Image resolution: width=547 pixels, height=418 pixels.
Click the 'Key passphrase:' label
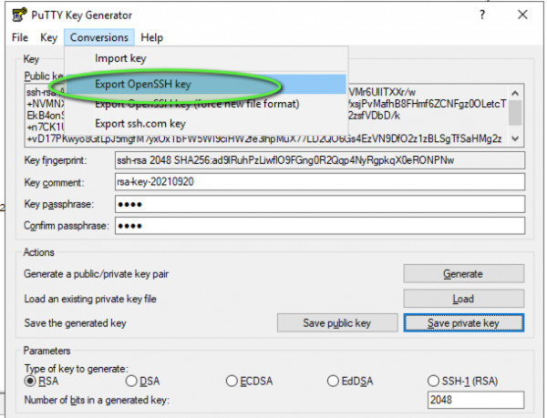[59, 204]
